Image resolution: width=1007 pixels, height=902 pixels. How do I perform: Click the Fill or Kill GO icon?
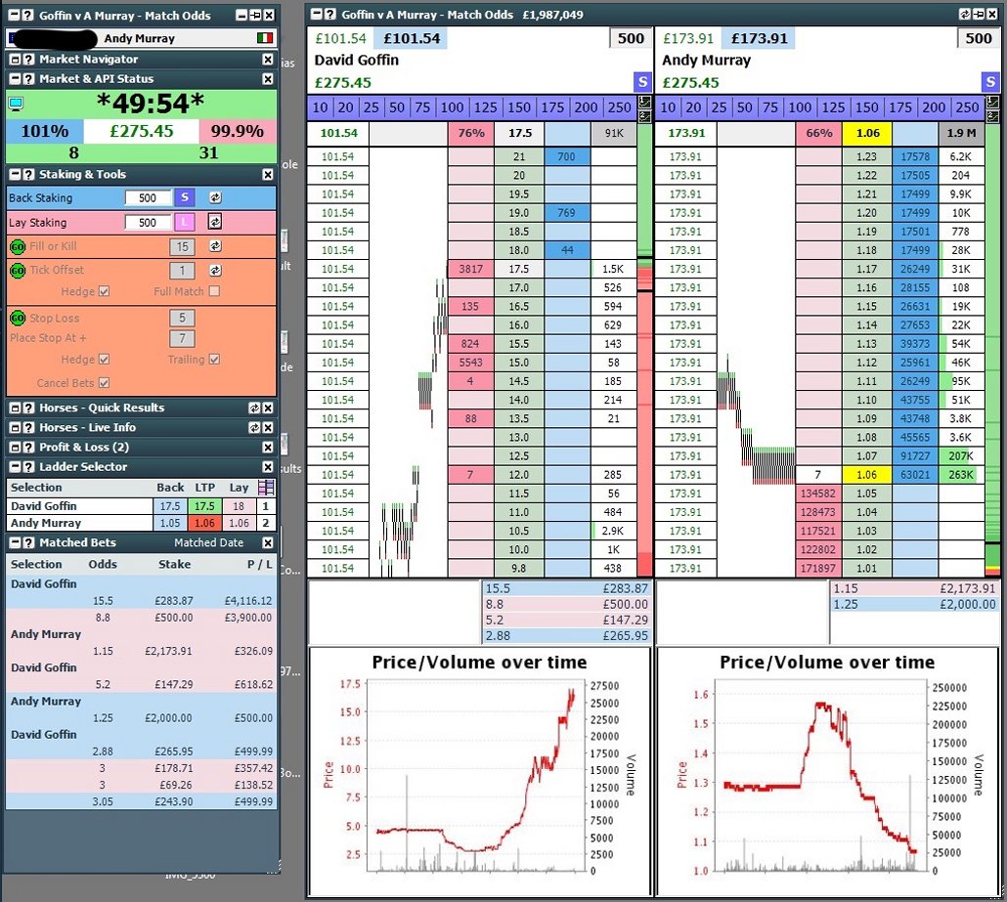[17, 247]
